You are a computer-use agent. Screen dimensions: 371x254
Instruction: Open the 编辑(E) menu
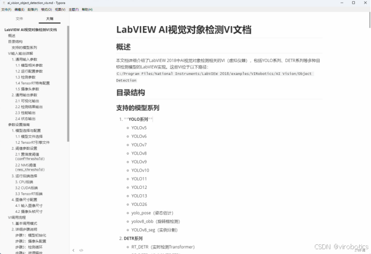coord(19,10)
